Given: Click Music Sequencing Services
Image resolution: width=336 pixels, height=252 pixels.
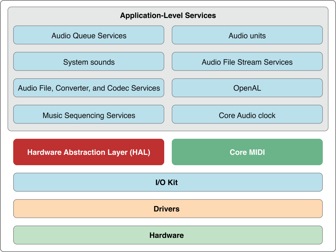Looking at the screenshot, I should pyautogui.click(x=88, y=115).
